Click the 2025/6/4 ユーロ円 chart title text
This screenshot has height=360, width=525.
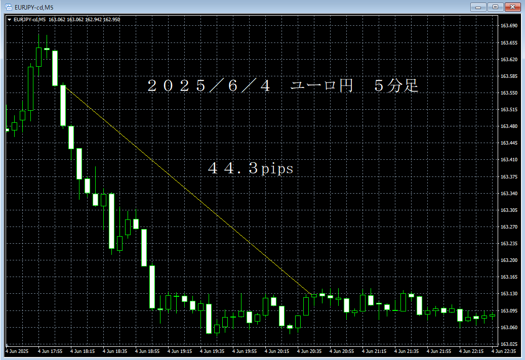point(282,86)
